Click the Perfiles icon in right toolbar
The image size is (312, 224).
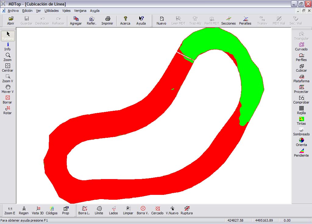tap(301, 57)
